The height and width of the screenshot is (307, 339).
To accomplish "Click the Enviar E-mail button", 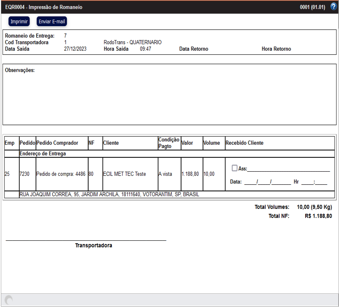I will pyautogui.click(x=52, y=22).
